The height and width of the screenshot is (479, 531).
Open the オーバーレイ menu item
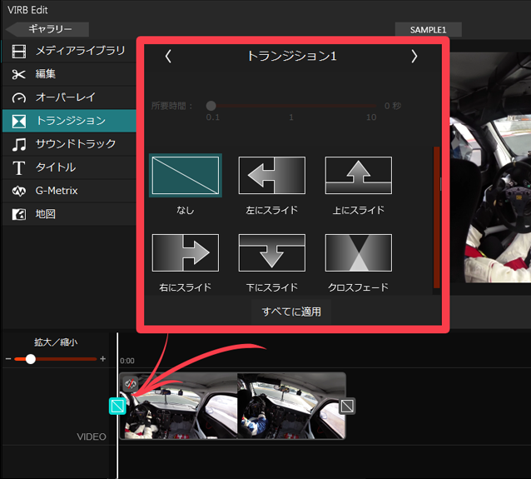pos(69,97)
